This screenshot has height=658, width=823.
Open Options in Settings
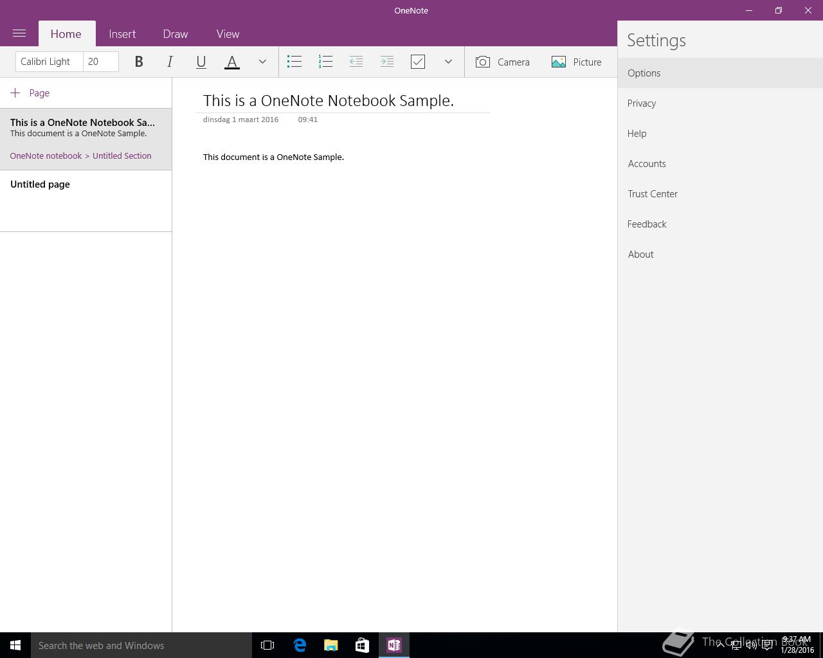[x=720, y=73]
